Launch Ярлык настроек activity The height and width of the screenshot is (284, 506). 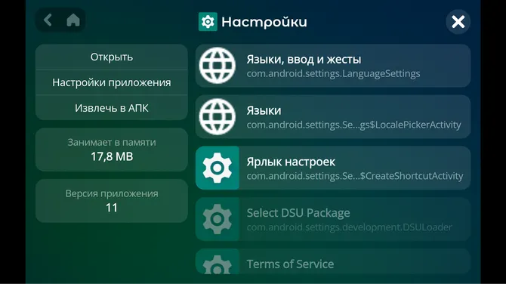pos(333,168)
